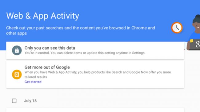Select 'Only you can see this data' heading
This screenshot has width=200, height=112.
coord(50,48)
